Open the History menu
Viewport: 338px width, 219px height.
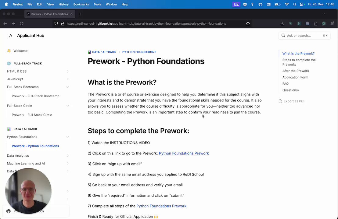(x=63, y=4)
